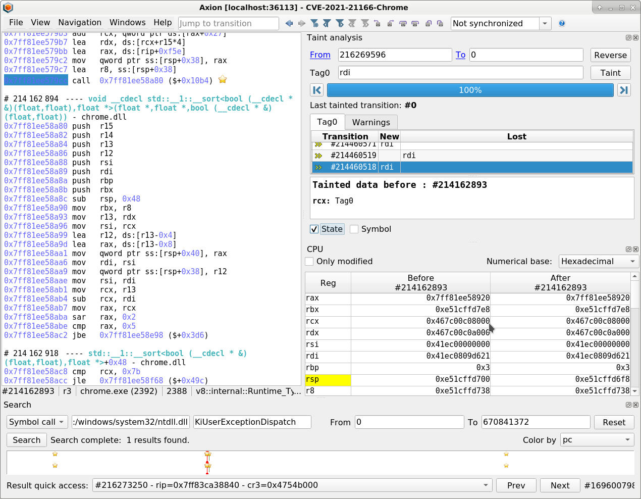This screenshot has height=499, width=641.
Task: Check the Only modified option
Action: pyautogui.click(x=309, y=262)
